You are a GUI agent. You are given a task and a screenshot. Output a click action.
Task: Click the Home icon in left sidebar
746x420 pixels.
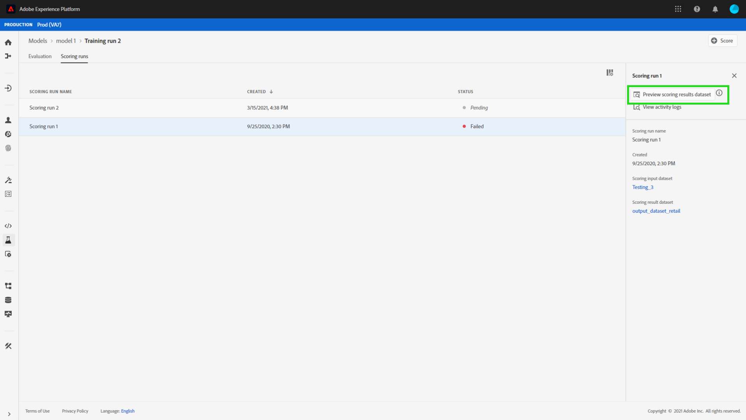point(8,42)
